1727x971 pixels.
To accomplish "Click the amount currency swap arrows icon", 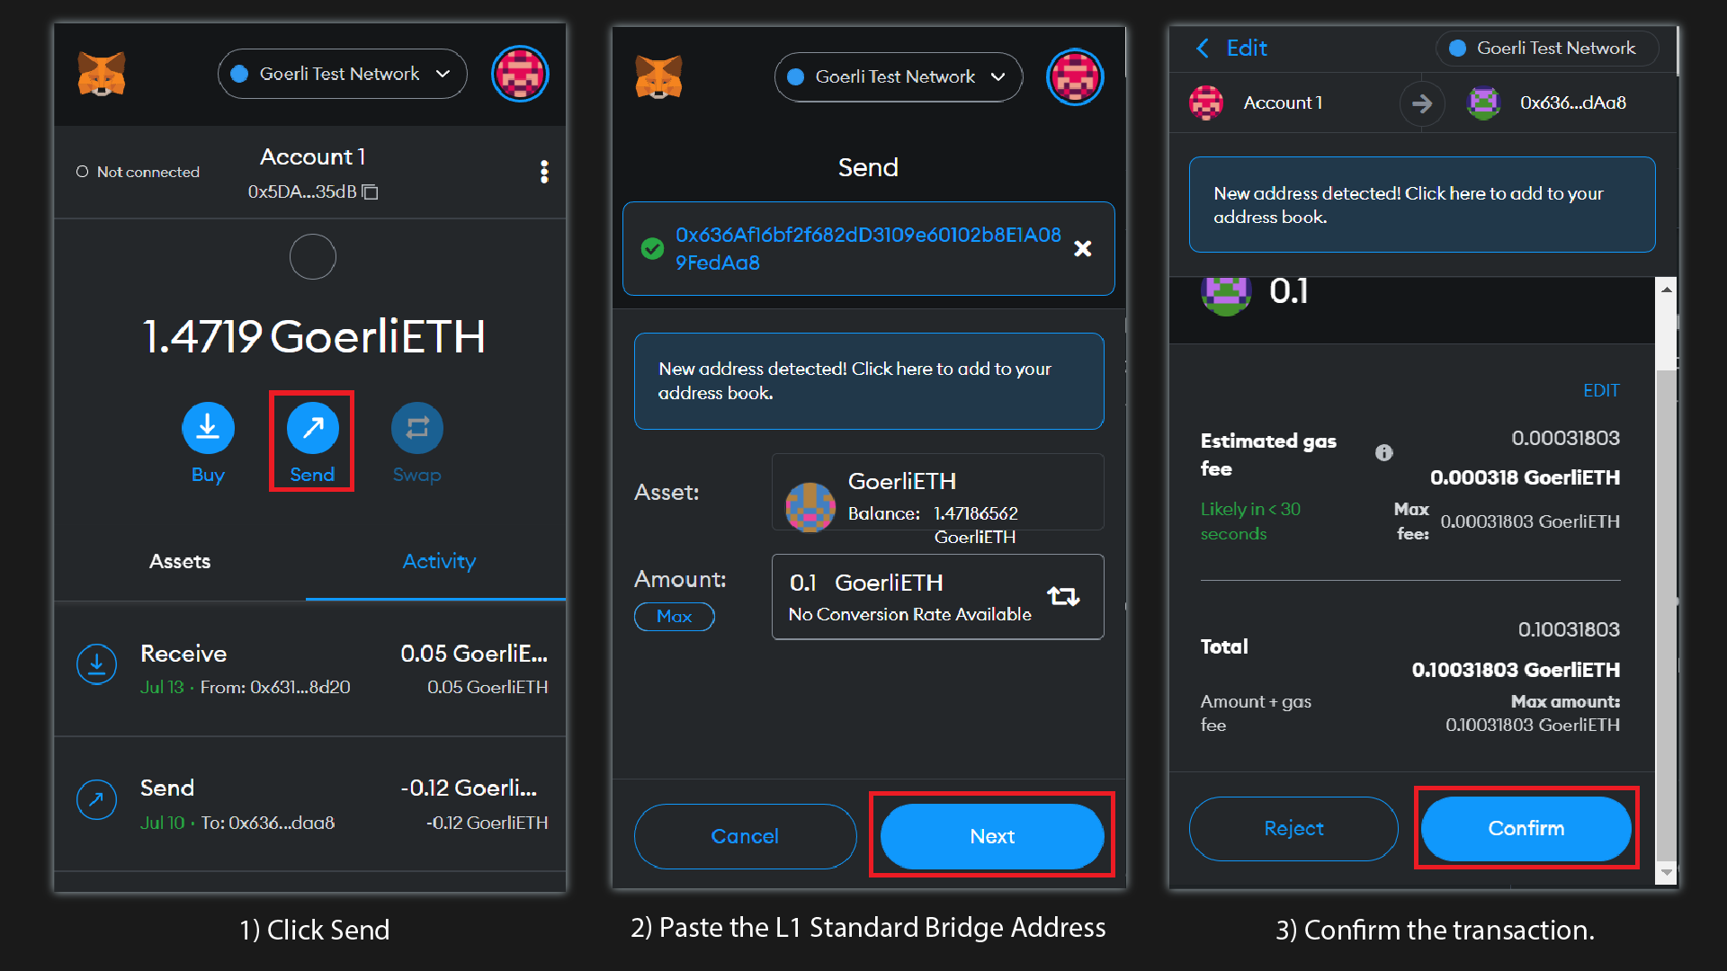I will click(x=1063, y=596).
